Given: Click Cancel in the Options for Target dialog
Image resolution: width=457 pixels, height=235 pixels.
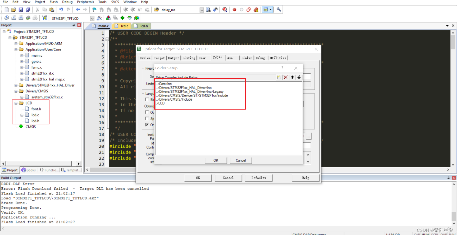Looking at the screenshot, I should [228, 178].
